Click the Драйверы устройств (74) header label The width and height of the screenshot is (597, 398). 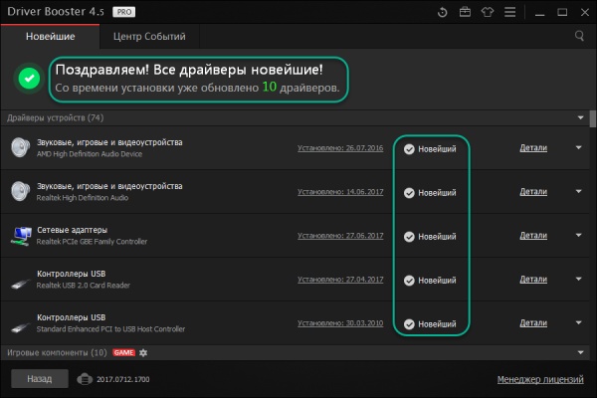point(55,118)
